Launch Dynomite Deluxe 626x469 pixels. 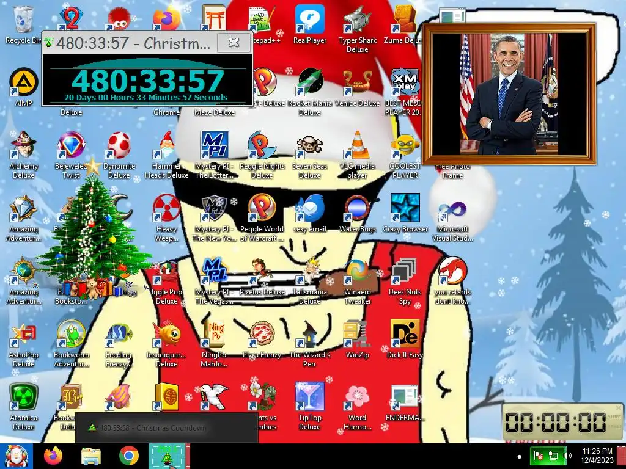point(119,156)
